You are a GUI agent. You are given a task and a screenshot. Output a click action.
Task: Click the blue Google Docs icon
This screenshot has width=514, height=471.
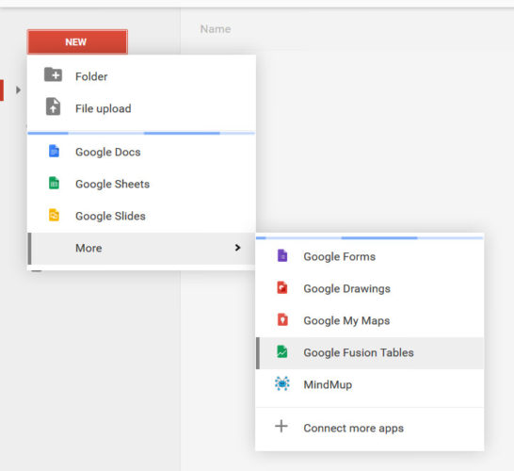[54, 151]
